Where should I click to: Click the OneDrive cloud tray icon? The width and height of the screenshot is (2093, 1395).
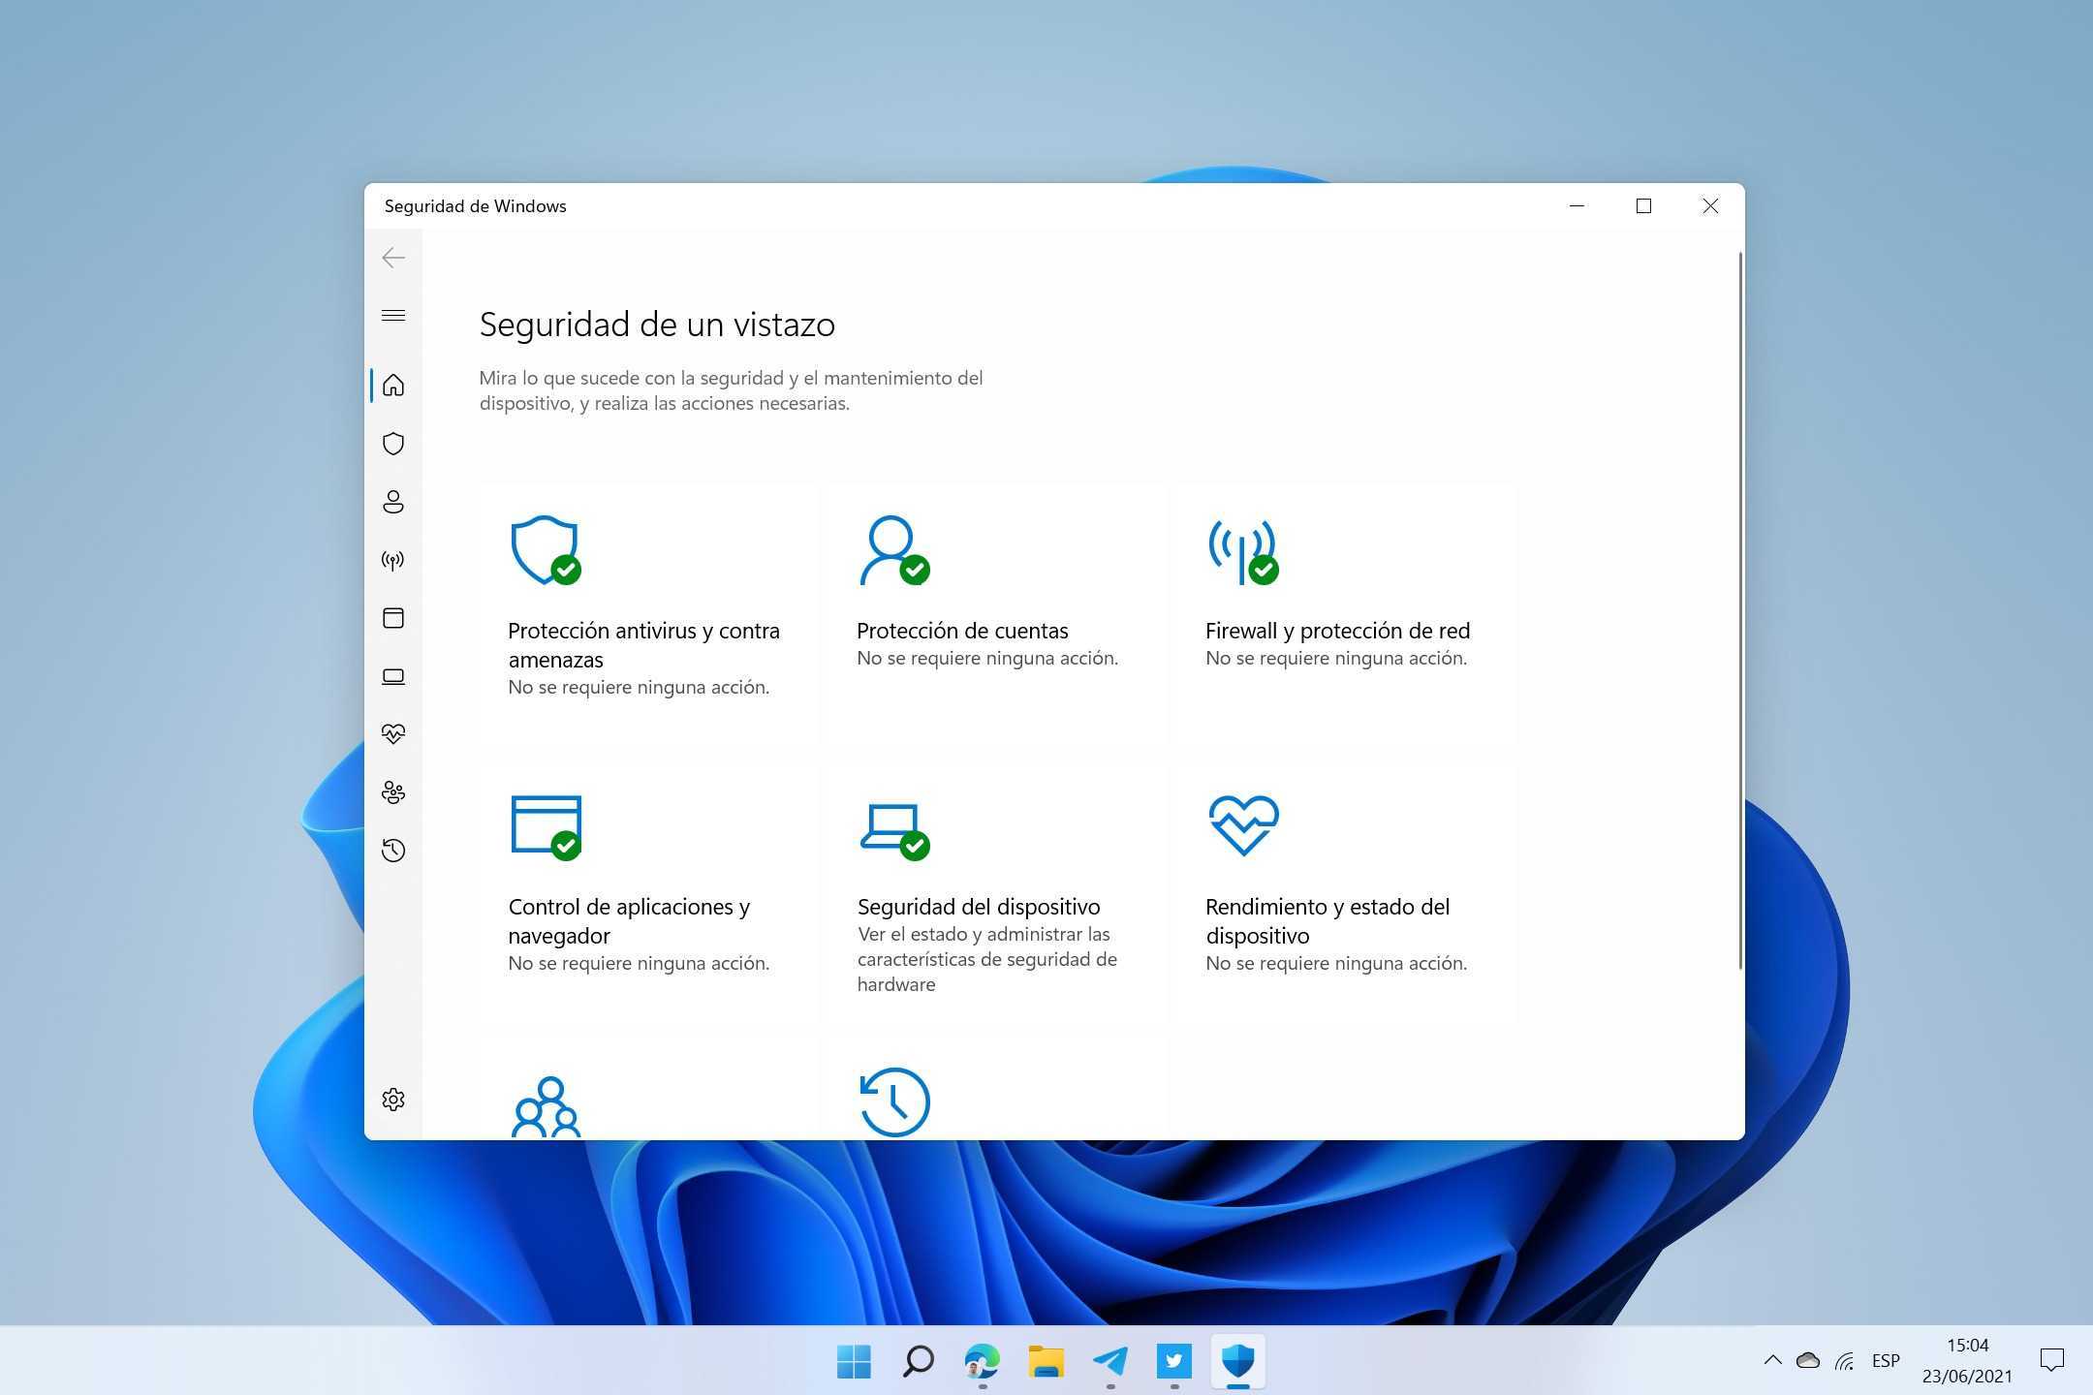pos(1808,1360)
